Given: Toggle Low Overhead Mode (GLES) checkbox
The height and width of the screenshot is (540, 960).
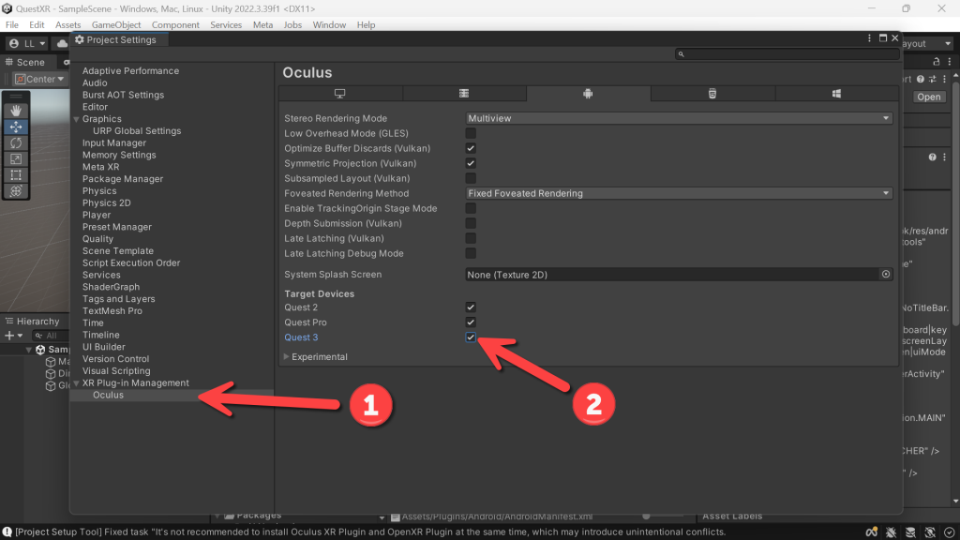Looking at the screenshot, I should pos(471,133).
